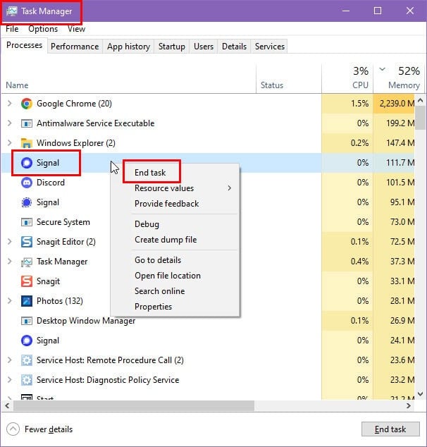This screenshot has width=427, height=447.
Task: Click the Fewer details link text
Action: pyautogui.click(x=49, y=429)
